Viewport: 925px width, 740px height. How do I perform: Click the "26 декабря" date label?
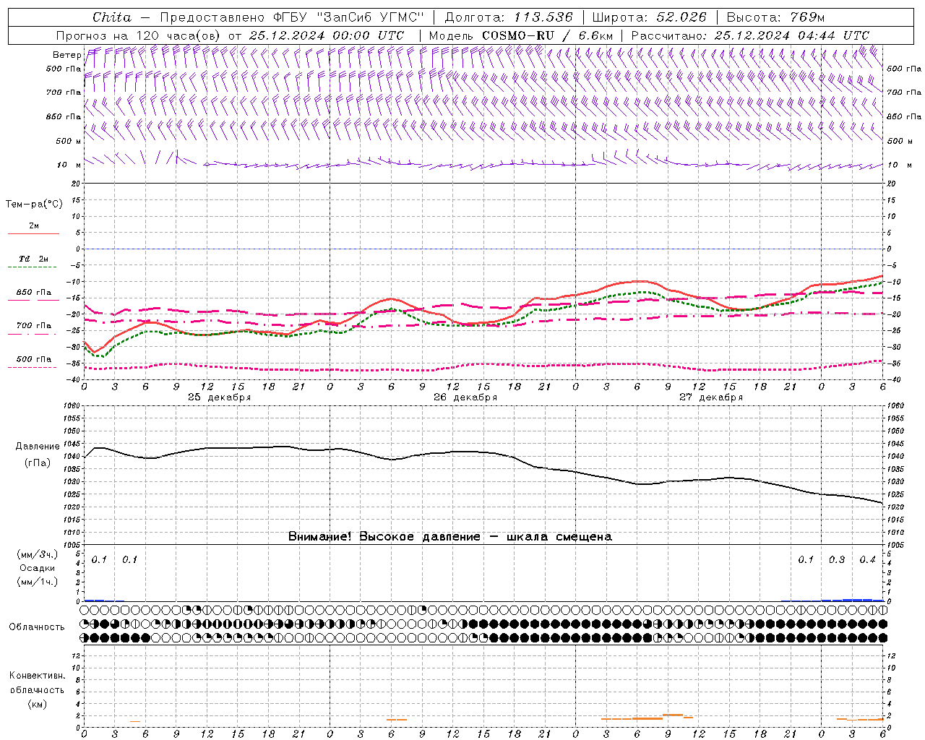click(465, 397)
